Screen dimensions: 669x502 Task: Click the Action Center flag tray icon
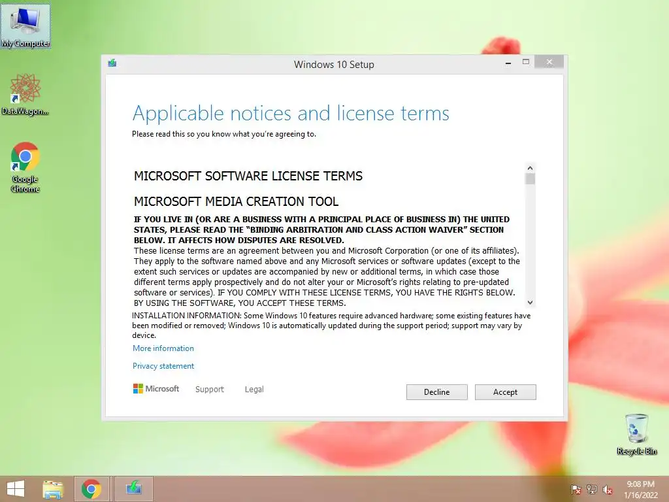[576, 490]
